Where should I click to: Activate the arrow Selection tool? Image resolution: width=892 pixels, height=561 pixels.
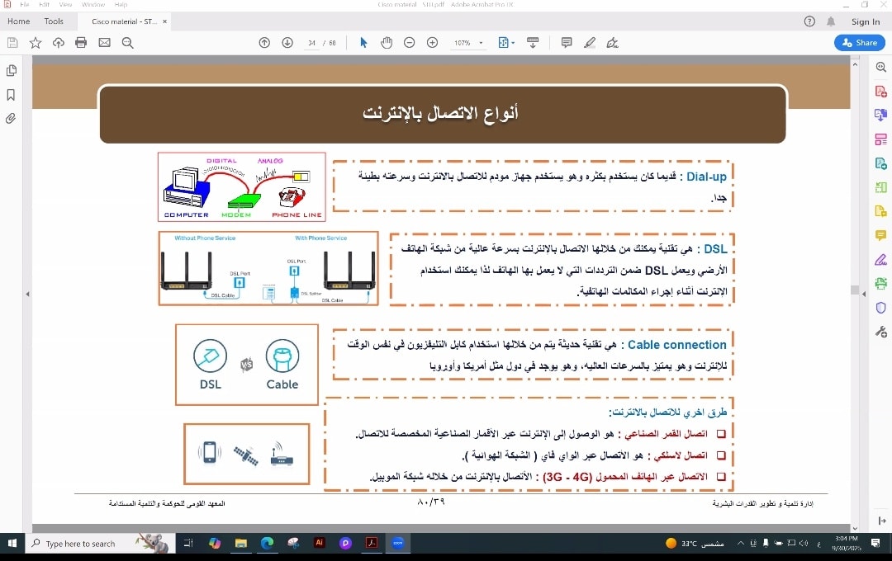(x=363, y=43)
